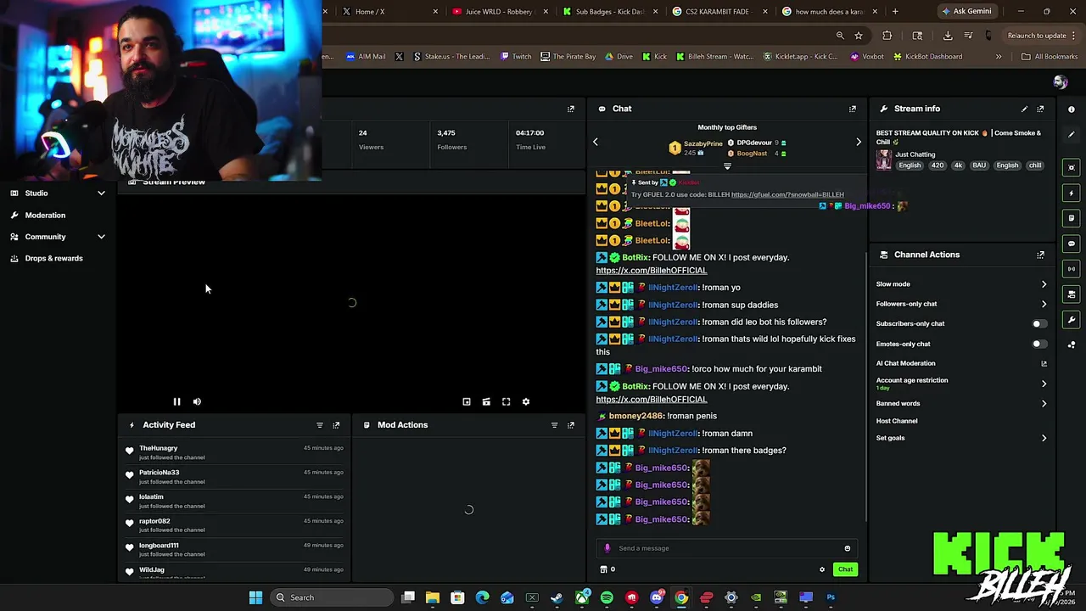
Task: Edit stream info with pencil icon
Action: 1024,109
